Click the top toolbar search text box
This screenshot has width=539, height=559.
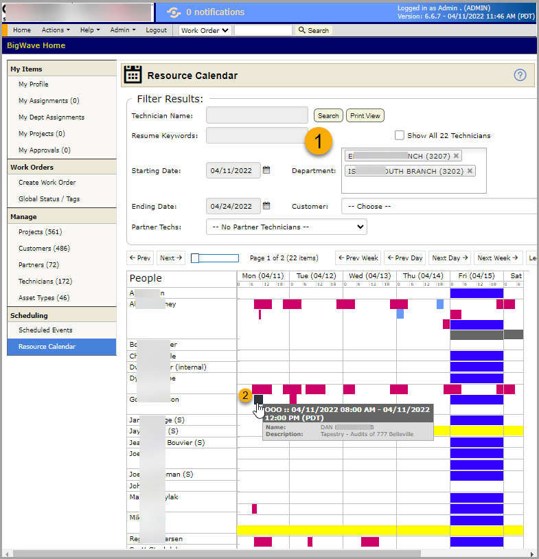pos(263,30)
